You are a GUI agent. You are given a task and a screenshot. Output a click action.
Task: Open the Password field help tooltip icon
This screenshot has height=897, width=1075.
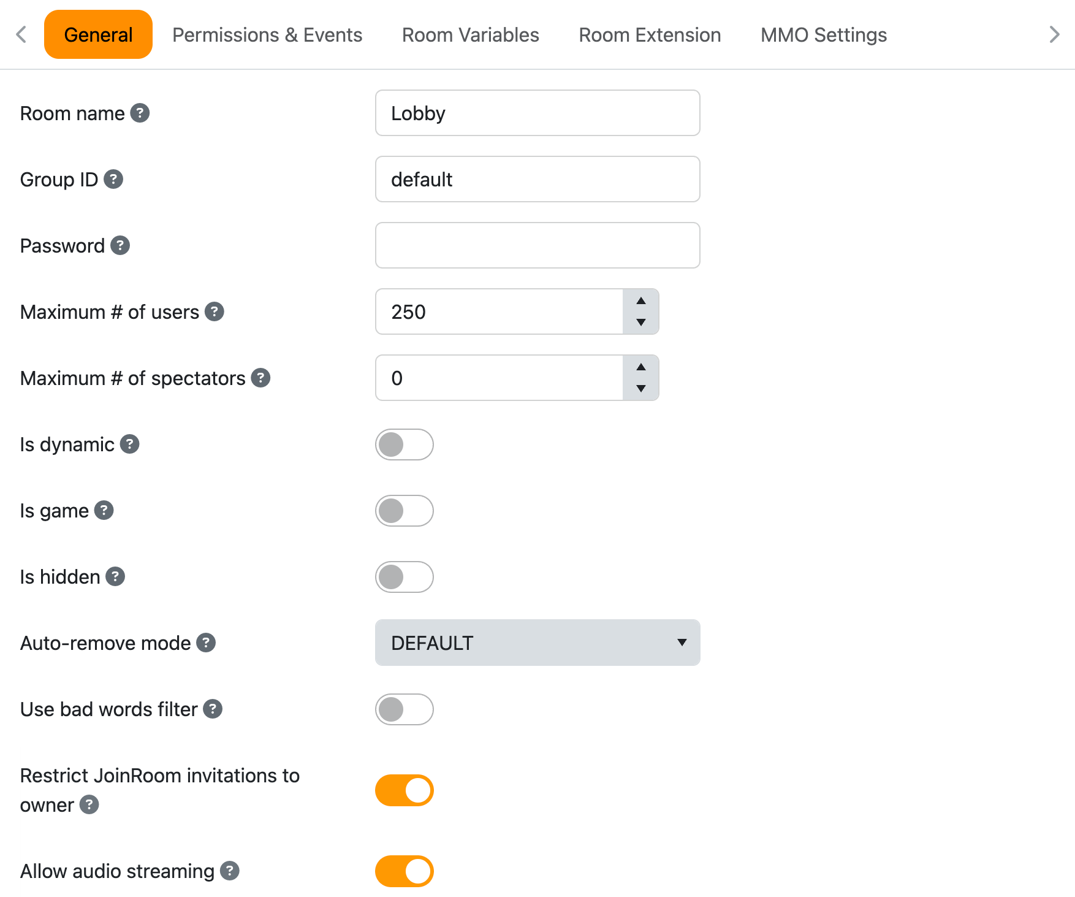point(120,245)
